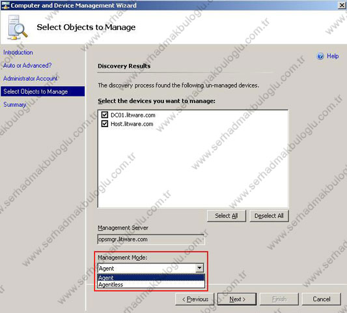
Task: Proceed with the Next button
Action: coord(237,299)
